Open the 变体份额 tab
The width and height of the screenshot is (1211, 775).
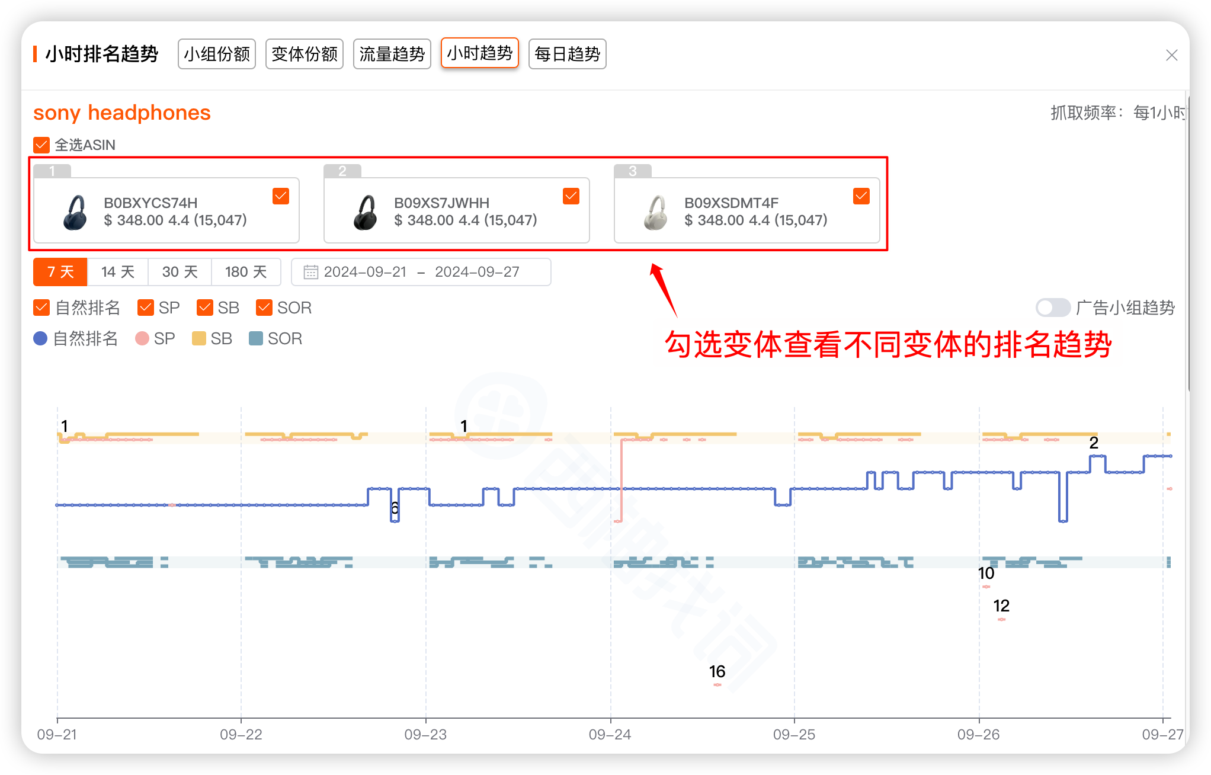click(x=305, y=54)
